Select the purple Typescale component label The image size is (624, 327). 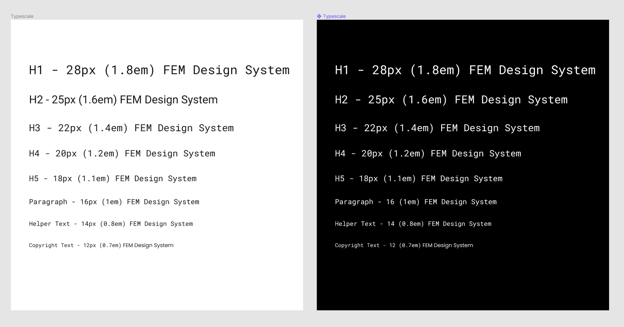click(334, 16)
